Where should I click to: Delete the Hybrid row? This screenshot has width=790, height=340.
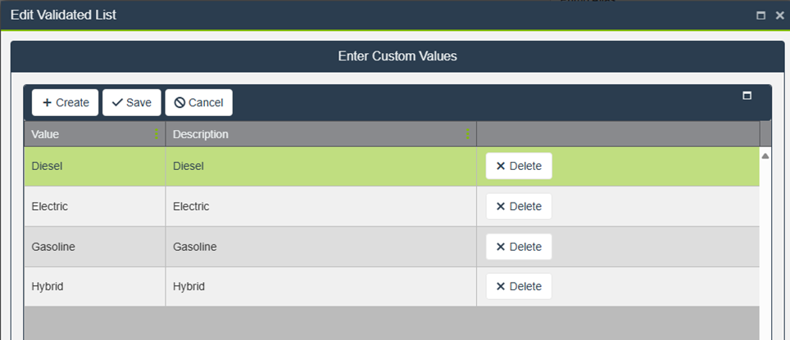519,287
